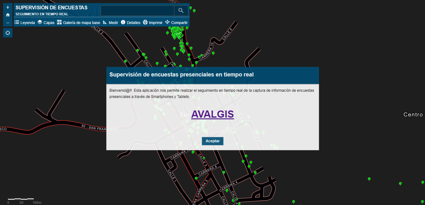Image resolution: width=425 pixels, height=205 pixels.
Task: Click the 'CARRERA 4' street label
Action: pos(229,186)
